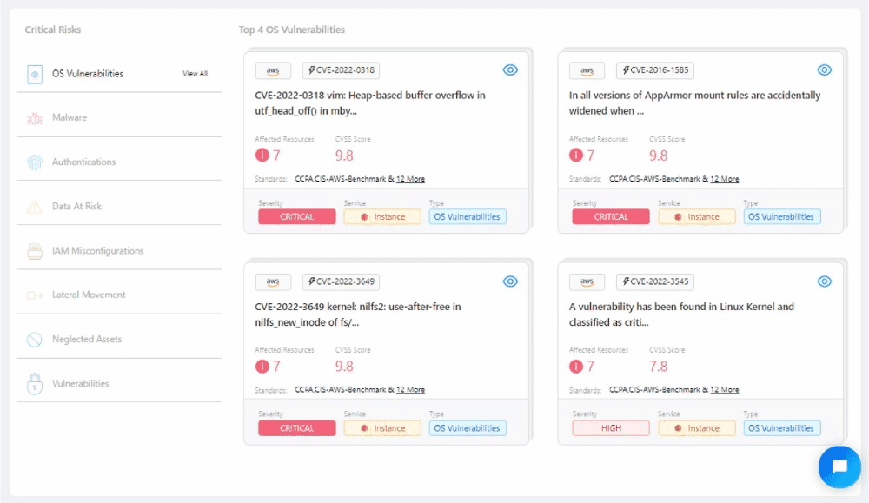Click the CVE-2022-3649 ID tag

click(342, 281)
